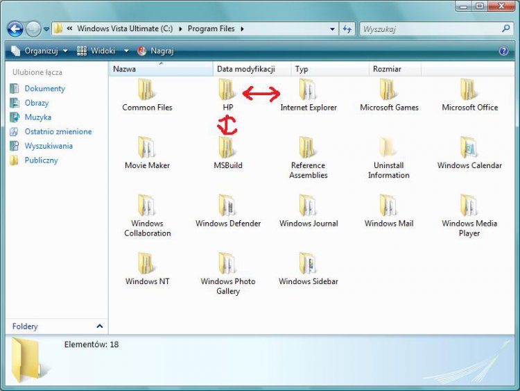Viewport: 520px width, 391px height.
Task: Open the recent pages dropdown arrow
Action: (46, 29)
